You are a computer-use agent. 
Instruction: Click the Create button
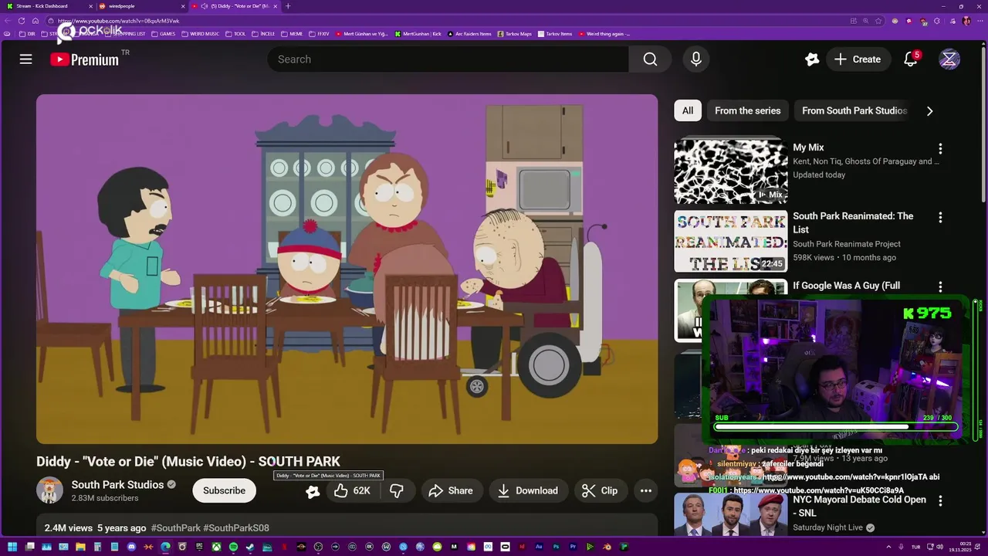point(858,59)
